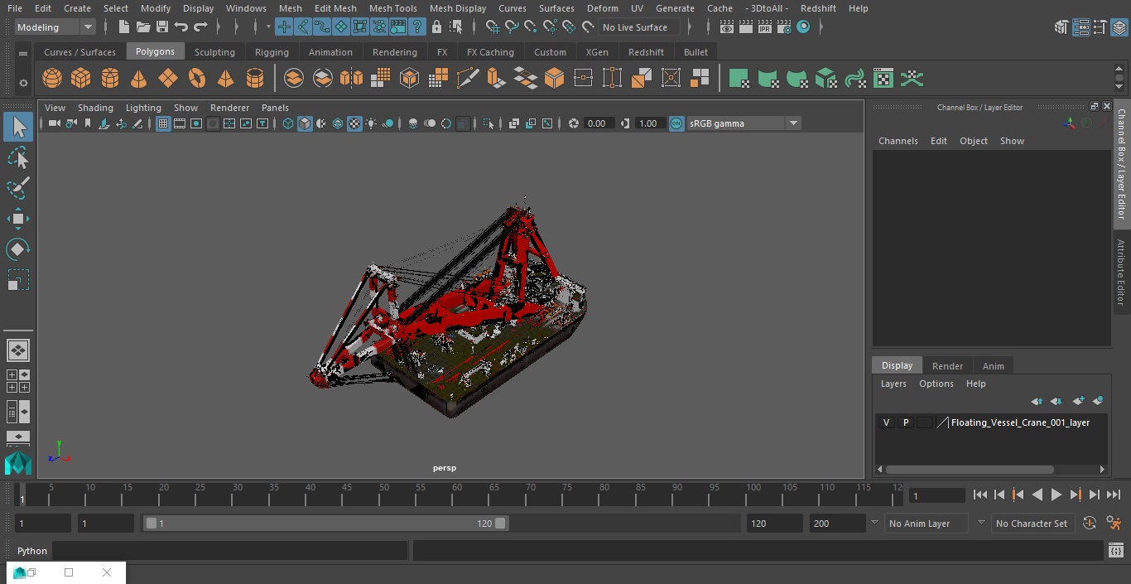The height and width of the screenshot is (584, 1131).
Task: Choose the Paint selection tool
Action: (x=18, y=188)
